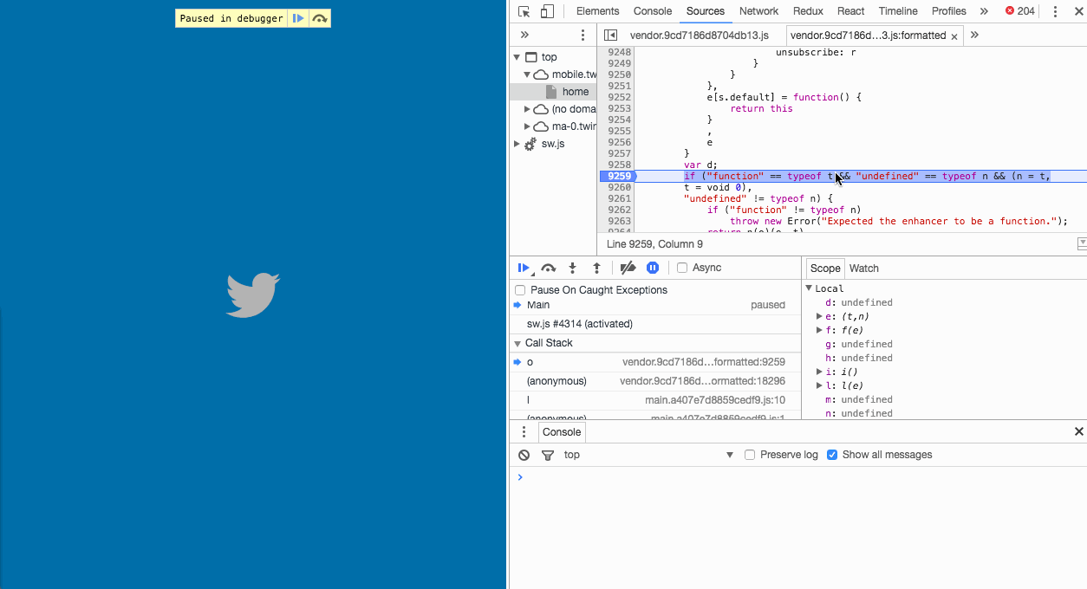Viewport: 1087px width, 589px height.
Task: Show more open file tabs
Action: point(974,35)
